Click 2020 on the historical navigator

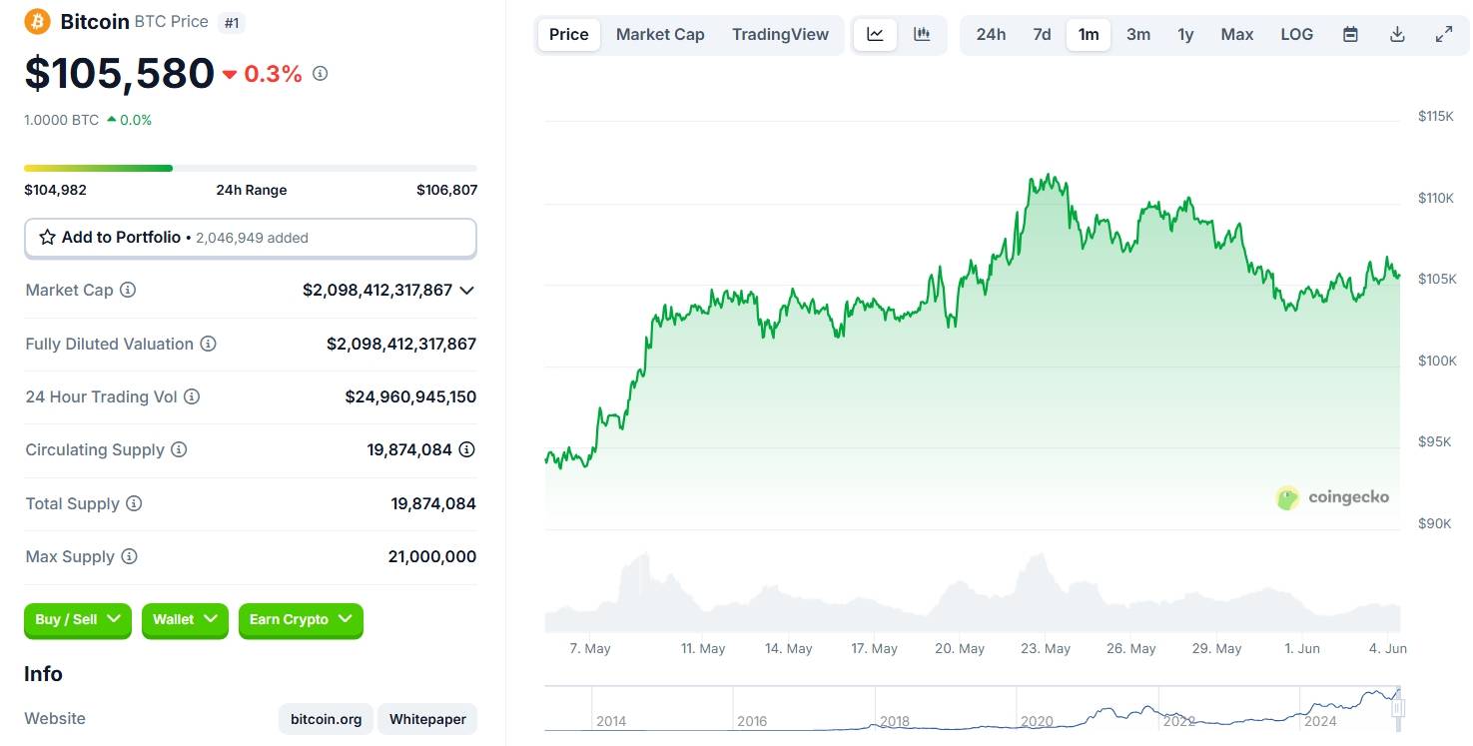coord(1038,721)
